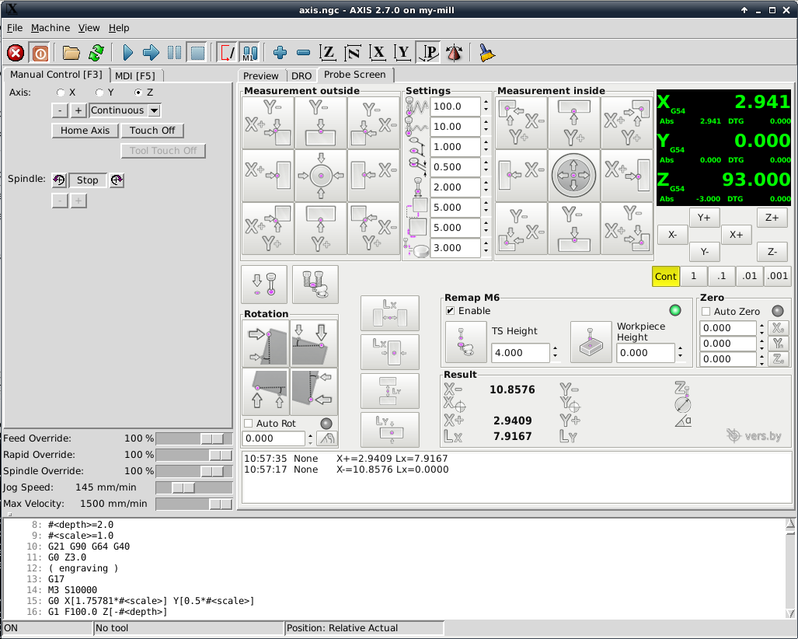Disable the Remap M6 Enable checkbox
This screenshot has width=798, height=639.
[x=451, y=311]
